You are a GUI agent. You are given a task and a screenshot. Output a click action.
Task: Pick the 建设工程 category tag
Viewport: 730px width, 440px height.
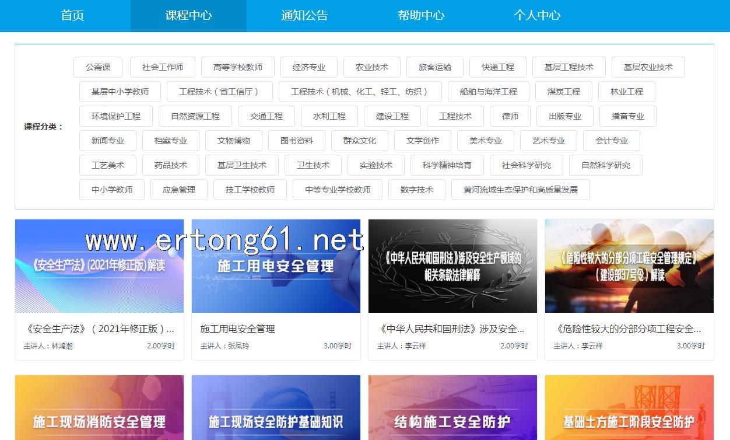tap(392, 116)
